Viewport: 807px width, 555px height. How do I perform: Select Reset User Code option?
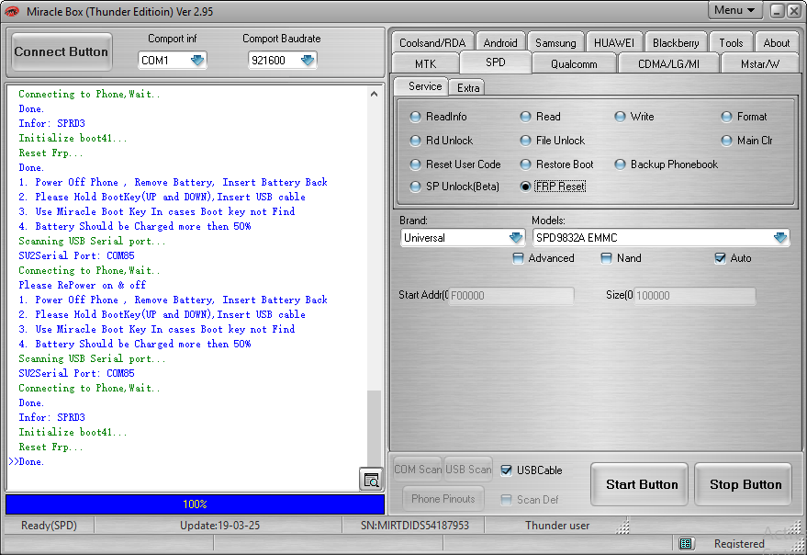pyautogui.click(x=455, y=164)
